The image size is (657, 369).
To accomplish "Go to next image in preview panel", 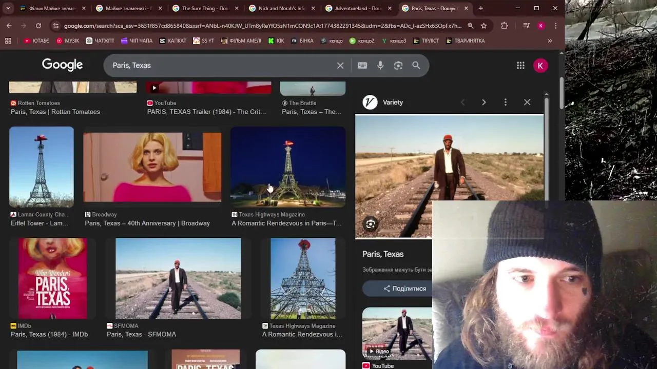I will tap(484, 102).
